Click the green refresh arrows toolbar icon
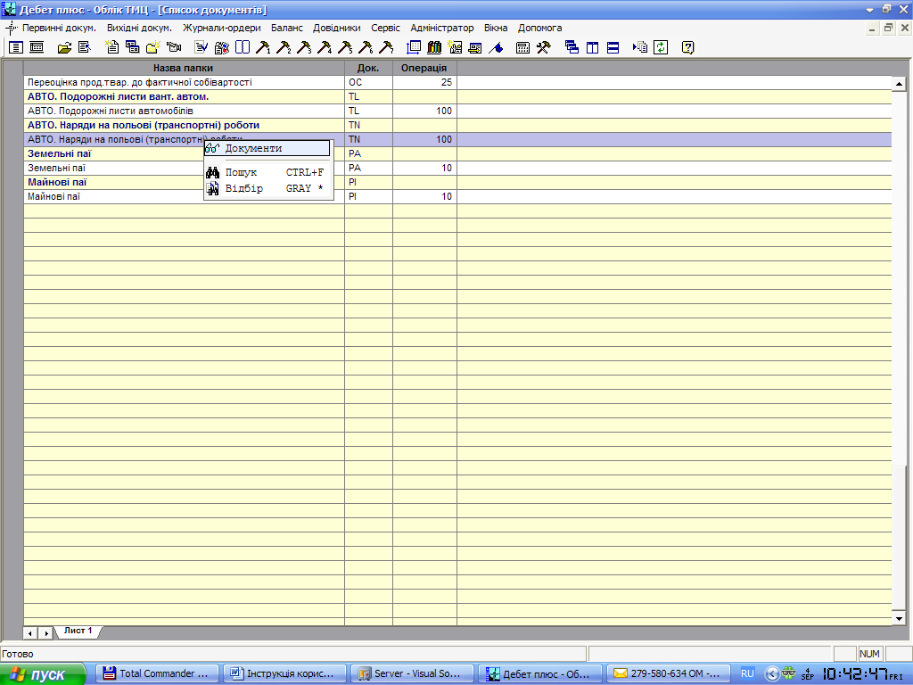Viewport: 913px width, 685px height. [x=661, y=48]
